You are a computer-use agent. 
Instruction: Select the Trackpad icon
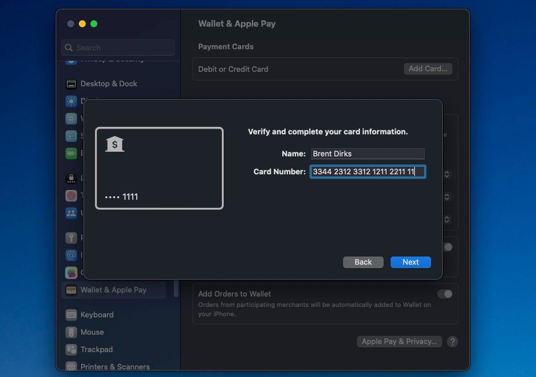(x=71, y=349)
